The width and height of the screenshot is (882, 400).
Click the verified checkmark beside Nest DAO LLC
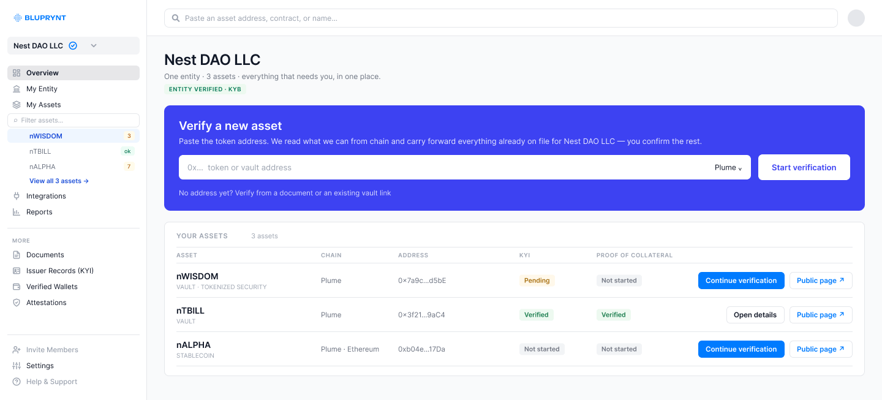(x=73, y=46)
